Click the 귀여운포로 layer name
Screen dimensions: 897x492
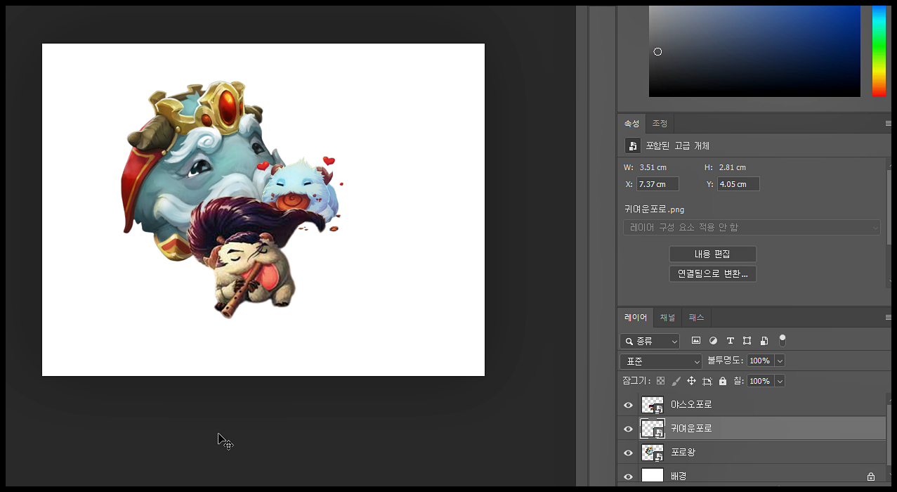(x=691, y=429)
